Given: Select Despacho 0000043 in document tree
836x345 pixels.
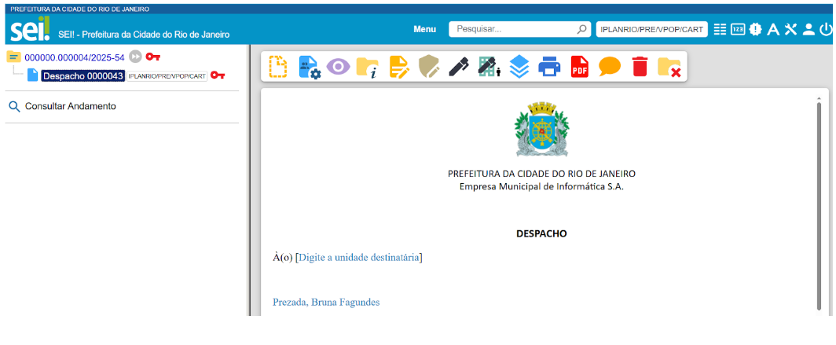Looking at the screenshot, I should click(82, 75).
